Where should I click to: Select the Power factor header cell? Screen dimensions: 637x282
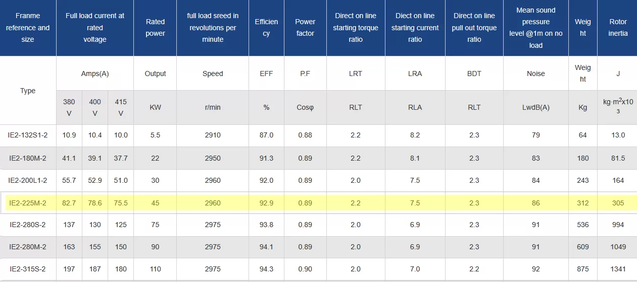click(x=305, y=28)
